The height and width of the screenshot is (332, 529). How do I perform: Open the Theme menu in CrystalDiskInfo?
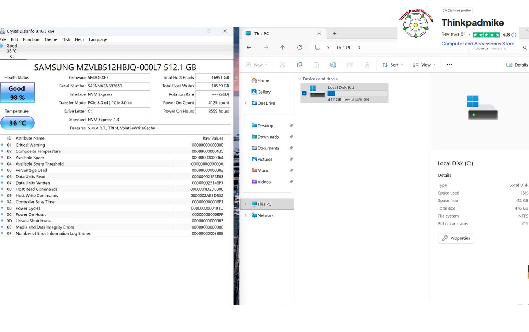click(51, 39)
